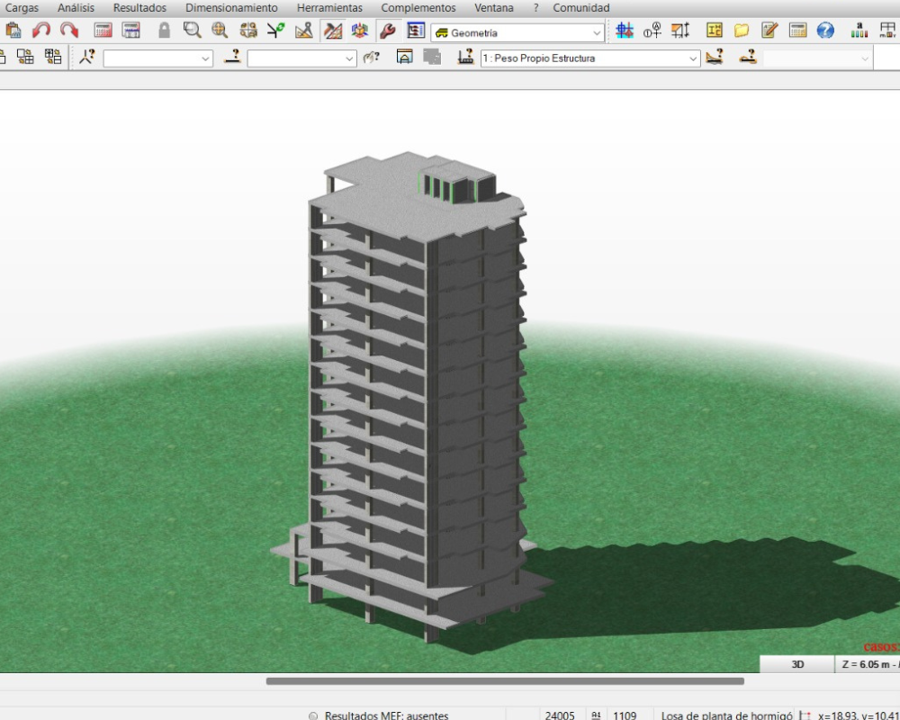Click the yellow folder icon
Screen dimensions: 900x720
[742, 31]
